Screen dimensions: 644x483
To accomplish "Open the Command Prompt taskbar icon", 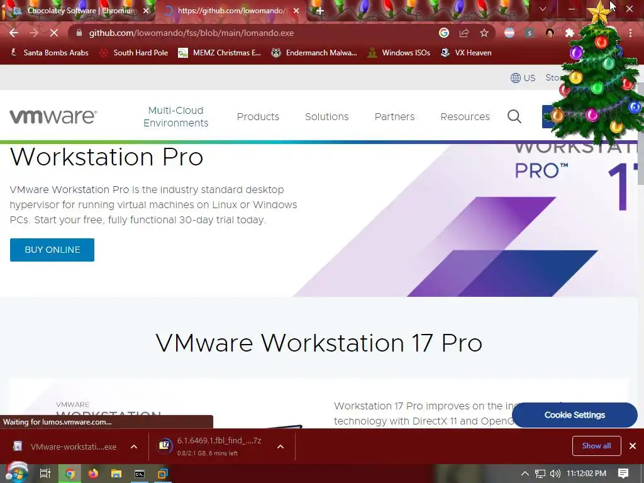I will coord(140,474).
